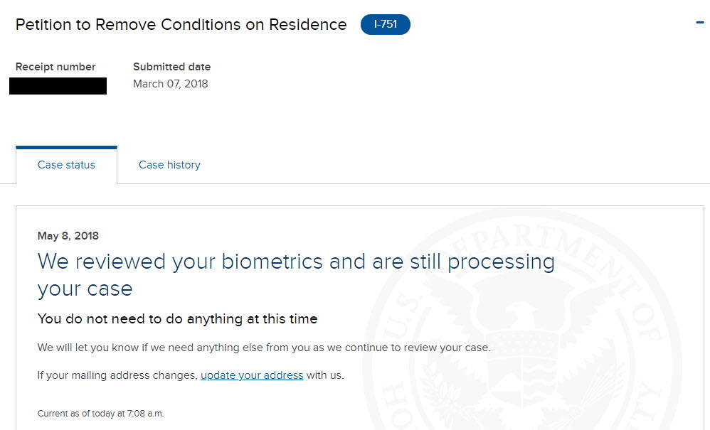Collapse the petition card using minus icon
Image resolution: width=710 pixels, height=430 pixels.
[700, 22]
